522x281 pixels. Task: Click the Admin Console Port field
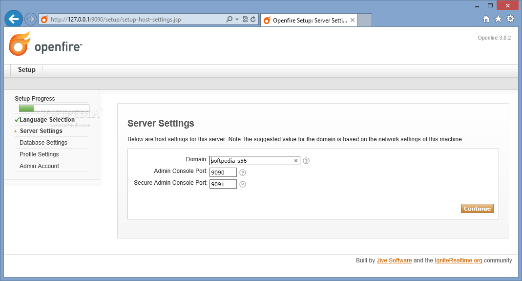pyautogui.click(x=223, y=173)
